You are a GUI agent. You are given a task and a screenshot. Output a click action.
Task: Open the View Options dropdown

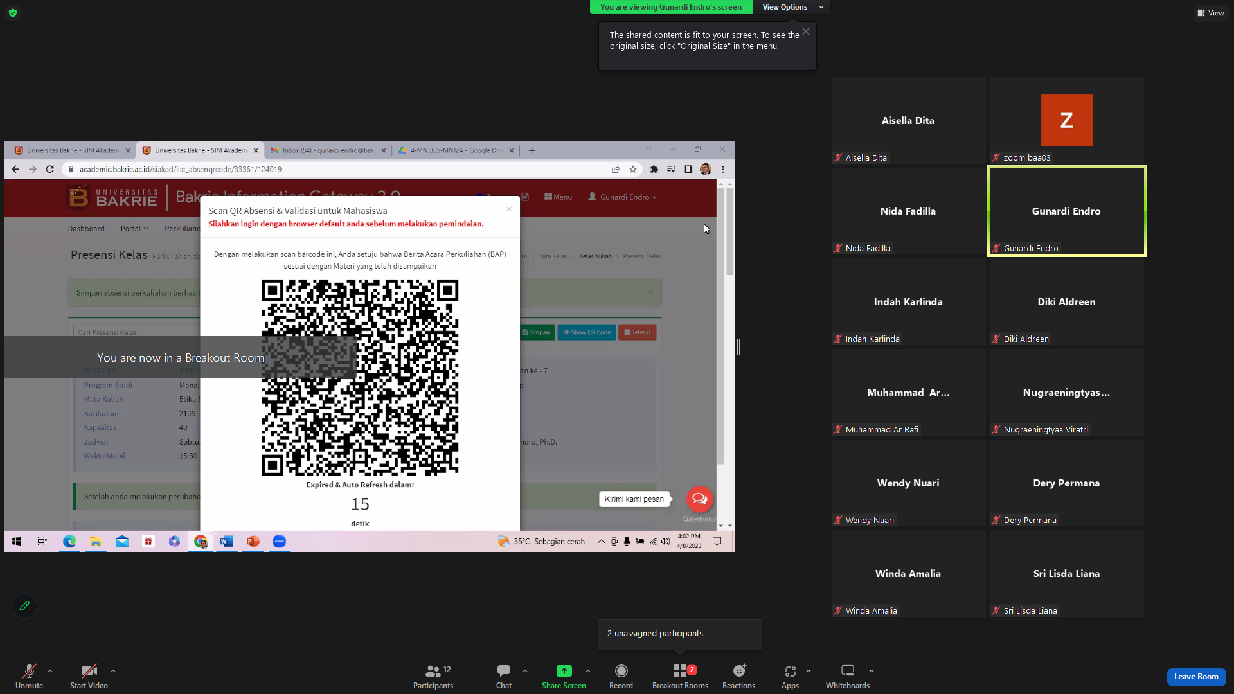tap(792, 7)
